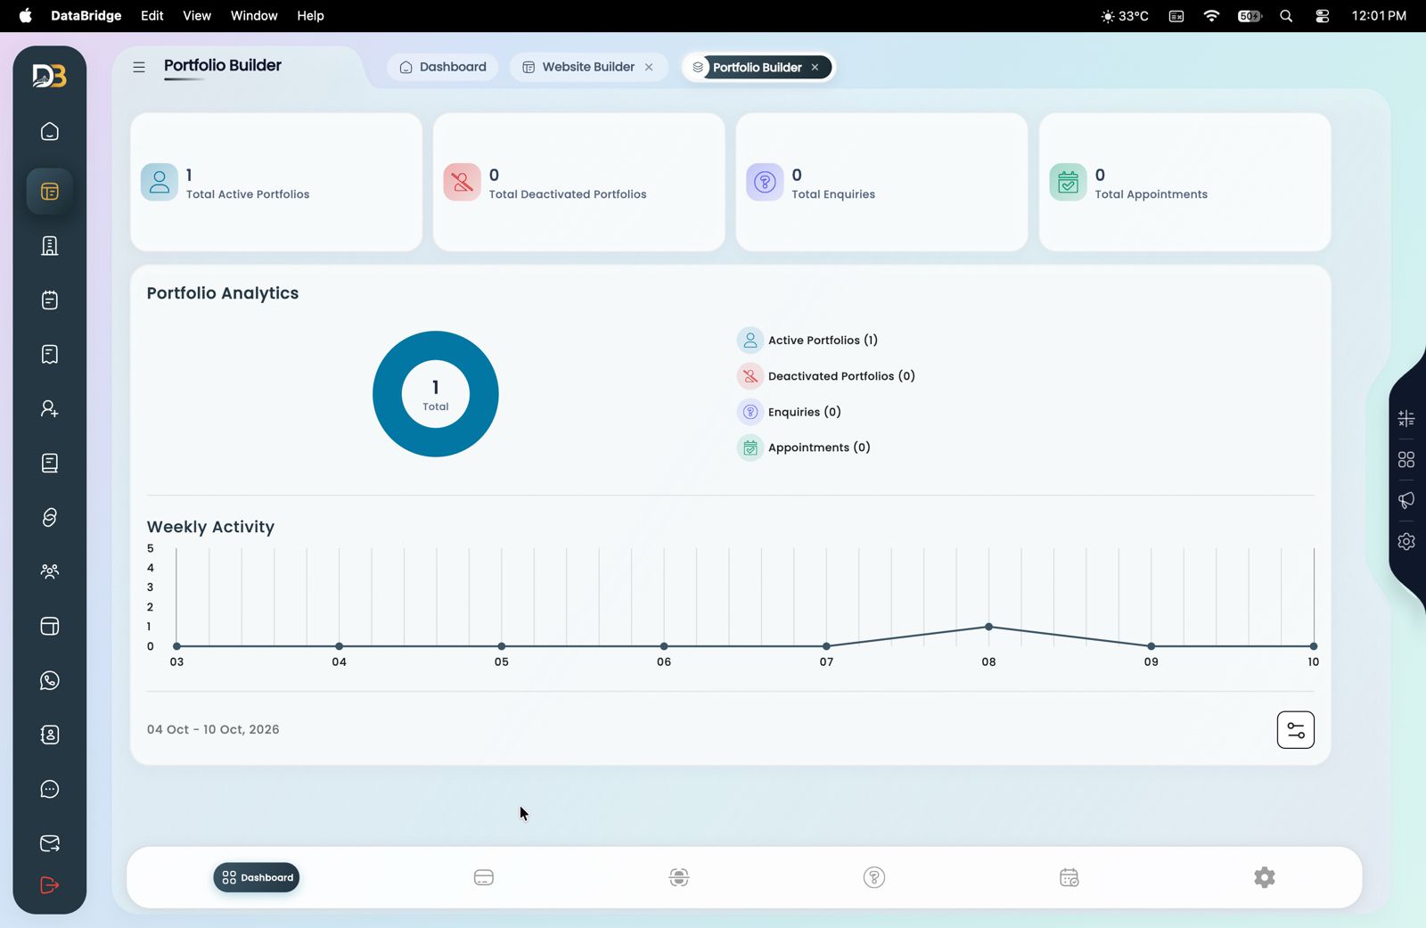Click the scan icon in the bottom navigation bar
1426x928 pixels.
pyautogui.click(x=679, y=878)
